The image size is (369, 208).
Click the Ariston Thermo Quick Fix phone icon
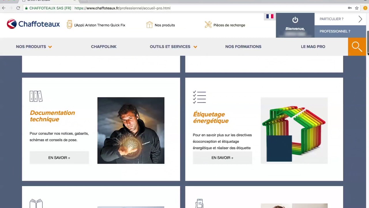pyautogui.click(x=69, y=25)
